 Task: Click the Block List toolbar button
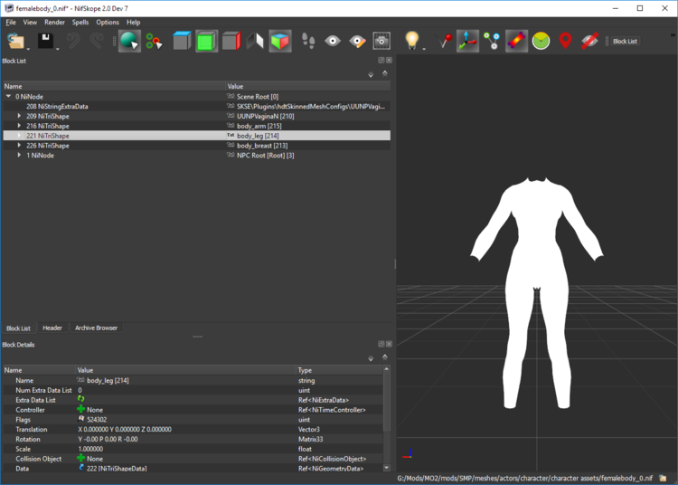[x=625, y=41]
